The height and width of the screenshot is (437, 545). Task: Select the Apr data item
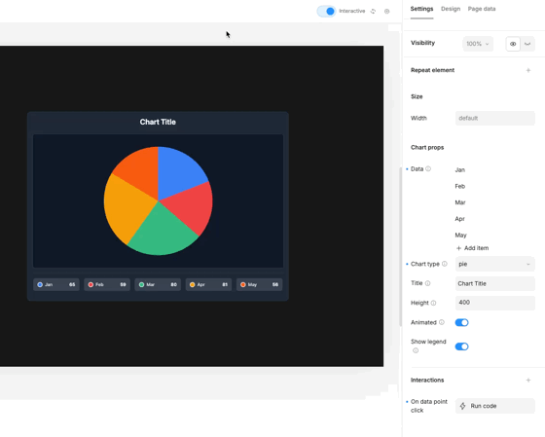(x=459, y=219)
